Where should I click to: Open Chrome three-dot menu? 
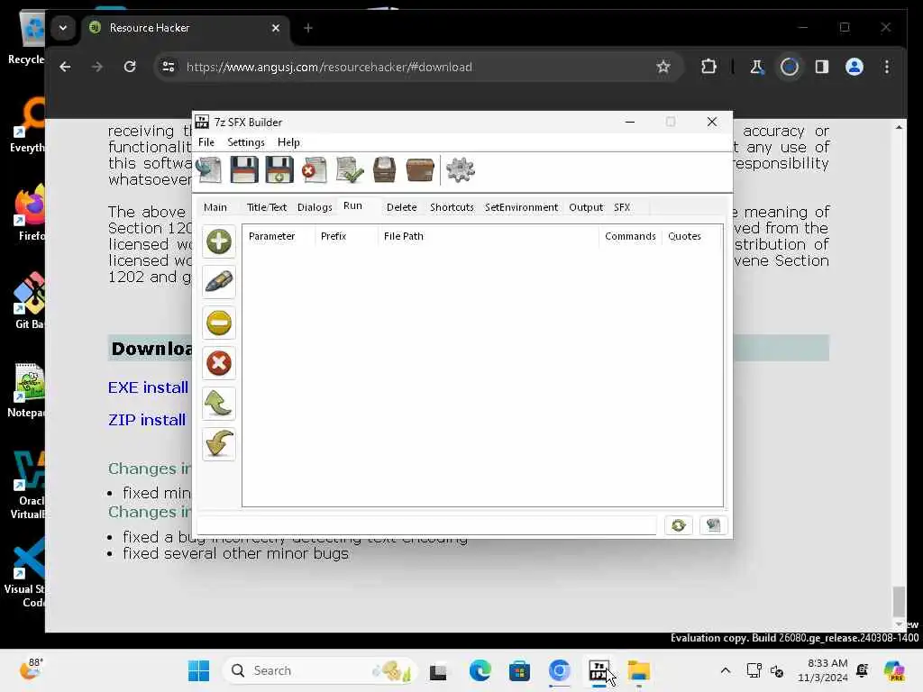click(887, 67)
